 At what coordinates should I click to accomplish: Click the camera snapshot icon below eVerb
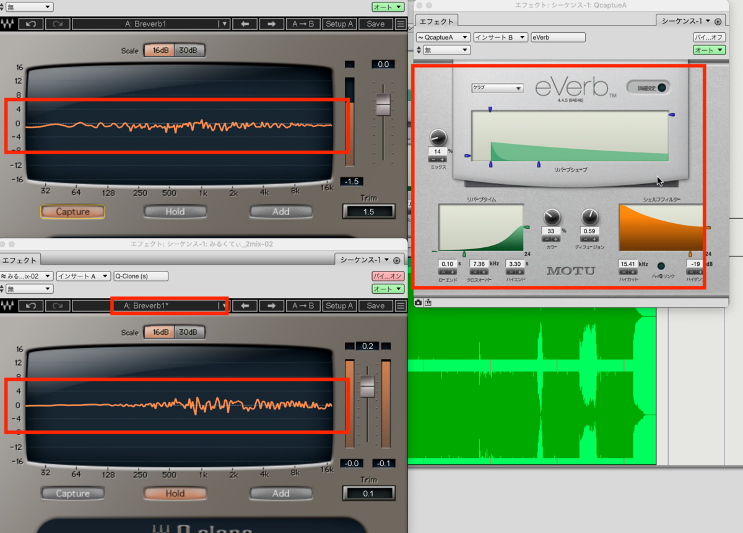[x=418, y=302]
